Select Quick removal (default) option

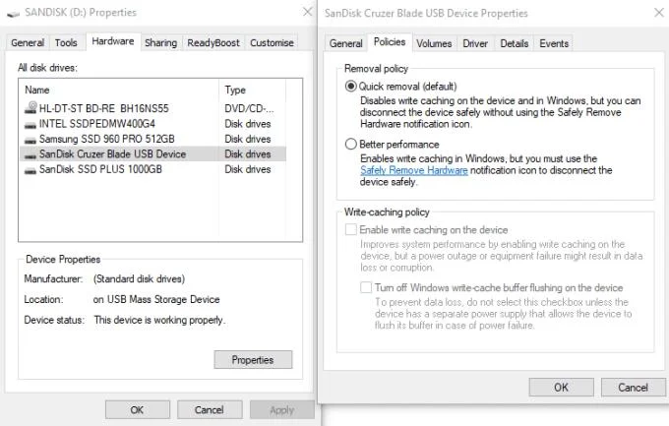tap(350, 87)
